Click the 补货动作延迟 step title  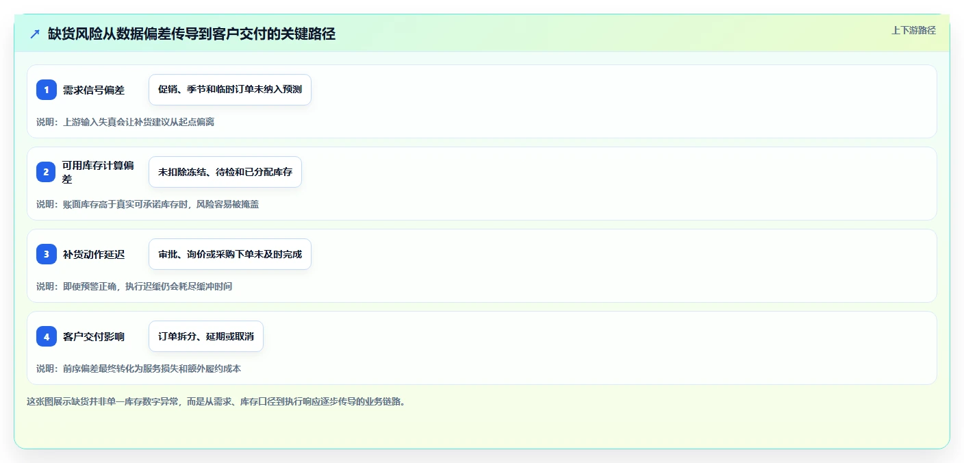click(94, 254)
